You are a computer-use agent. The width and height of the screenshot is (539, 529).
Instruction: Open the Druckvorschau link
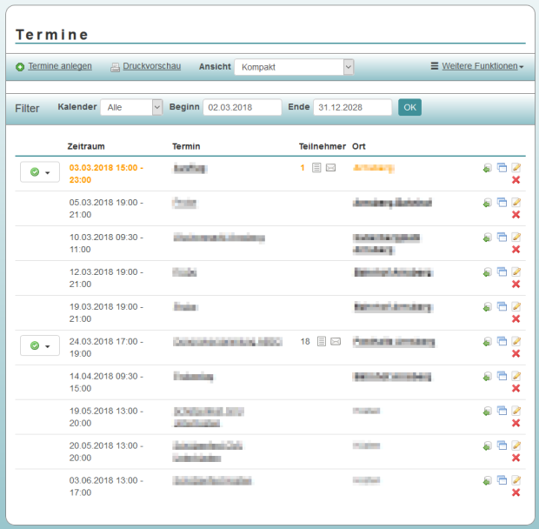152,66
